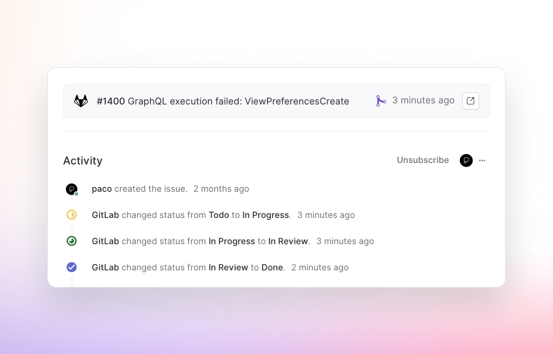Open the three-dot Activity options menu
This screenshot has width=553, height=354.
pyautogui.click(x=482, y=160)
